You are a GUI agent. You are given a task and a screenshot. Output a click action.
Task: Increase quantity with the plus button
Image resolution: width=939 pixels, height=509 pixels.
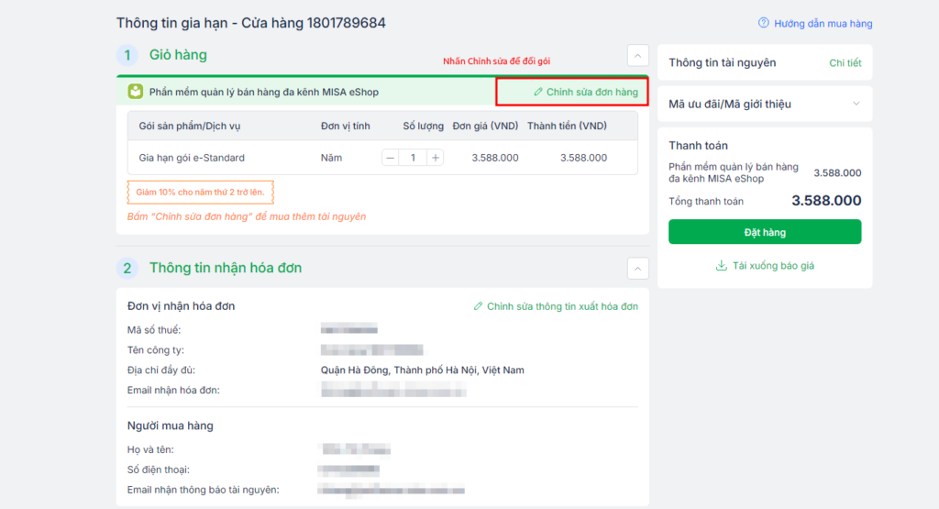pos(436,158)
